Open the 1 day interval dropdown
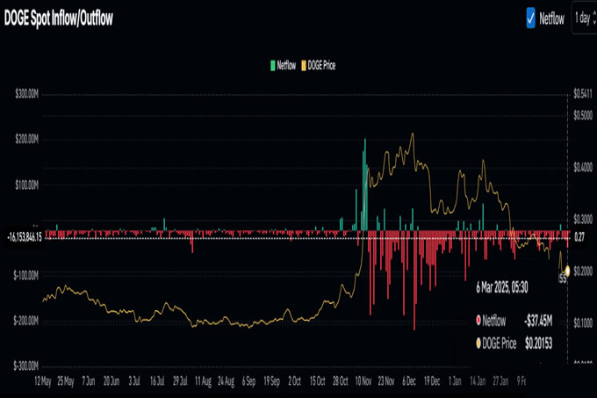 583,17
